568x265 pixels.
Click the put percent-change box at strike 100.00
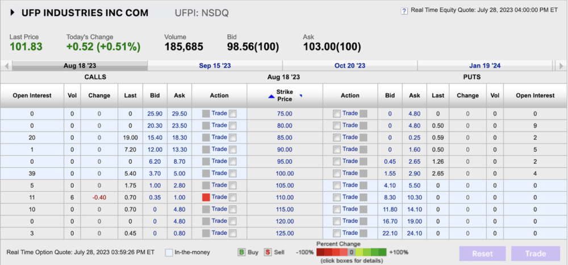364,173
